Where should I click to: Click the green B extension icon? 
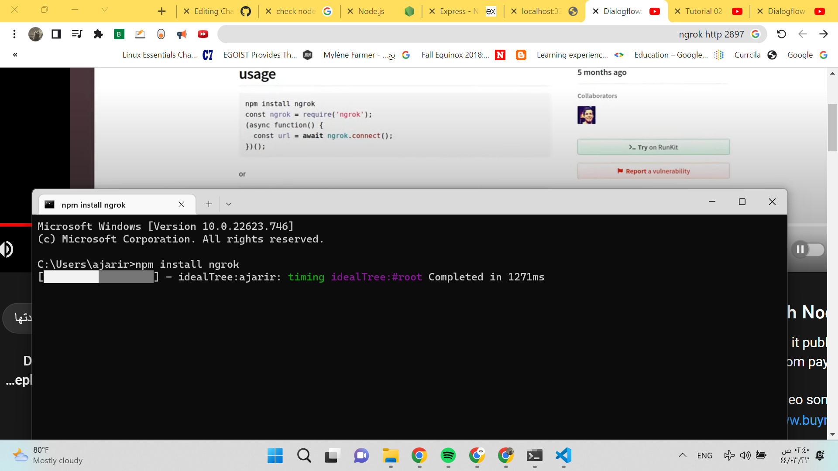[x=118, y=34]
